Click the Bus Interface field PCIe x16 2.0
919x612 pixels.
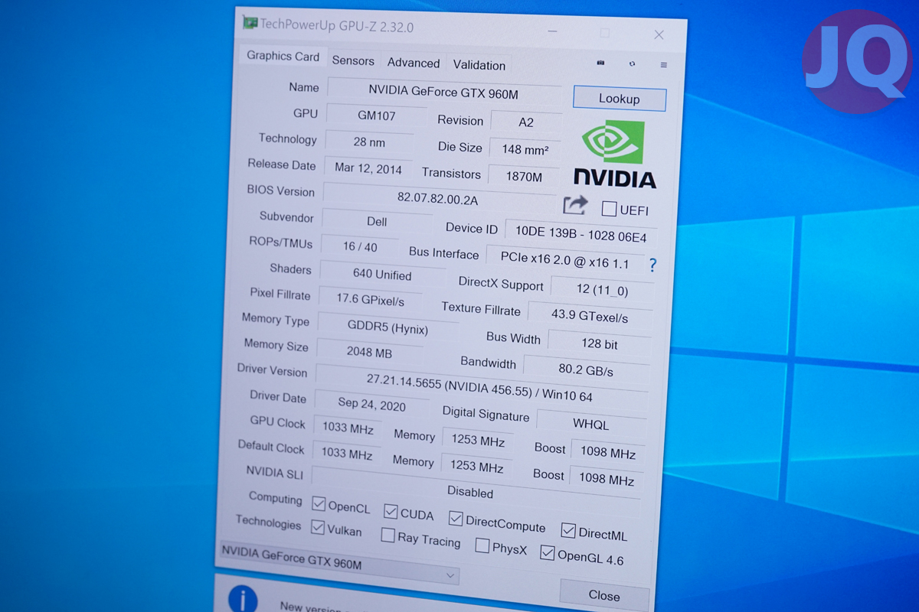[x=565, y=260]
